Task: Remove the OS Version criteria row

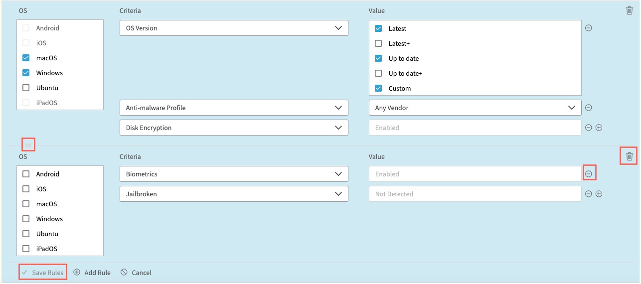Action: [x=588, y=28]
